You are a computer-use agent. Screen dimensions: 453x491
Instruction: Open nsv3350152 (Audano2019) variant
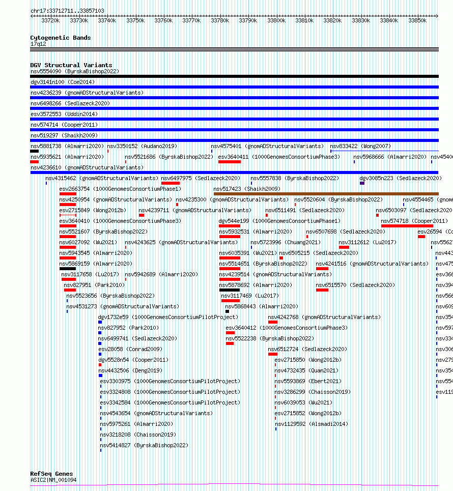pyautogui.click(x=142, y=146)
